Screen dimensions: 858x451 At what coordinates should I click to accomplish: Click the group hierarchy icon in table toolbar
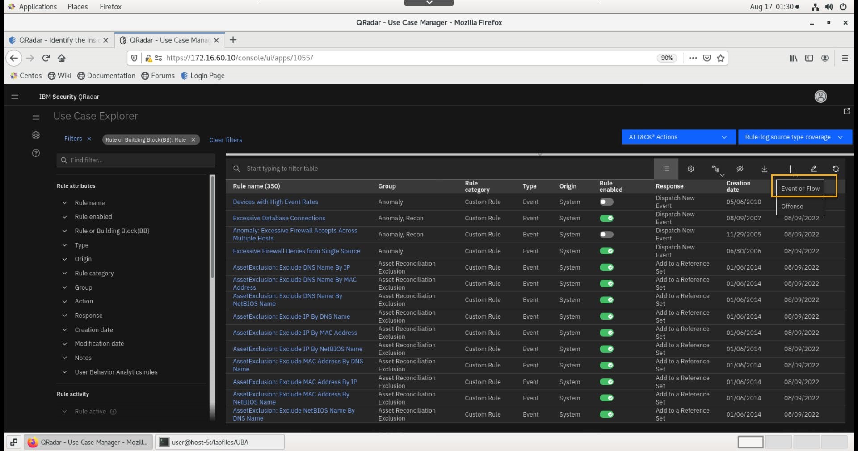tap(715, 169)
